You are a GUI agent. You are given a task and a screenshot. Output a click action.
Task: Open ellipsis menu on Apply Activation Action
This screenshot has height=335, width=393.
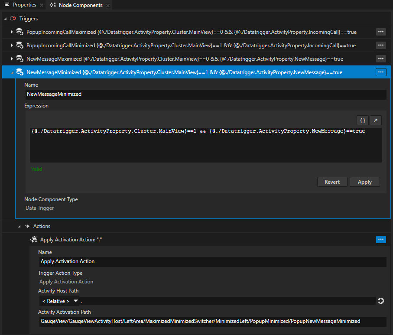click(x=380, y=239)
